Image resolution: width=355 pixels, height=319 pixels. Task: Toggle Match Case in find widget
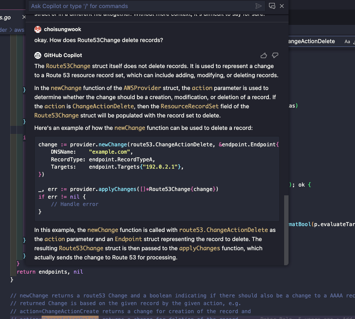[347, 41]
